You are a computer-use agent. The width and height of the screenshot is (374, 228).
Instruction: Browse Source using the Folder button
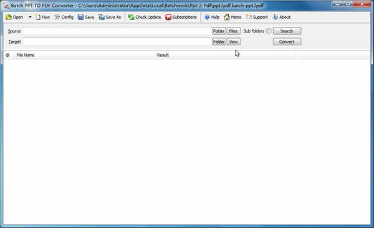tap(219, 31)
